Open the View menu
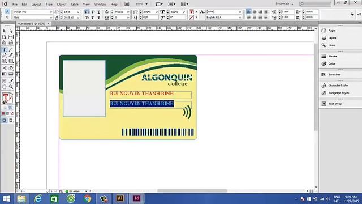This screenshot has width=362, height=204. [86, 5]
